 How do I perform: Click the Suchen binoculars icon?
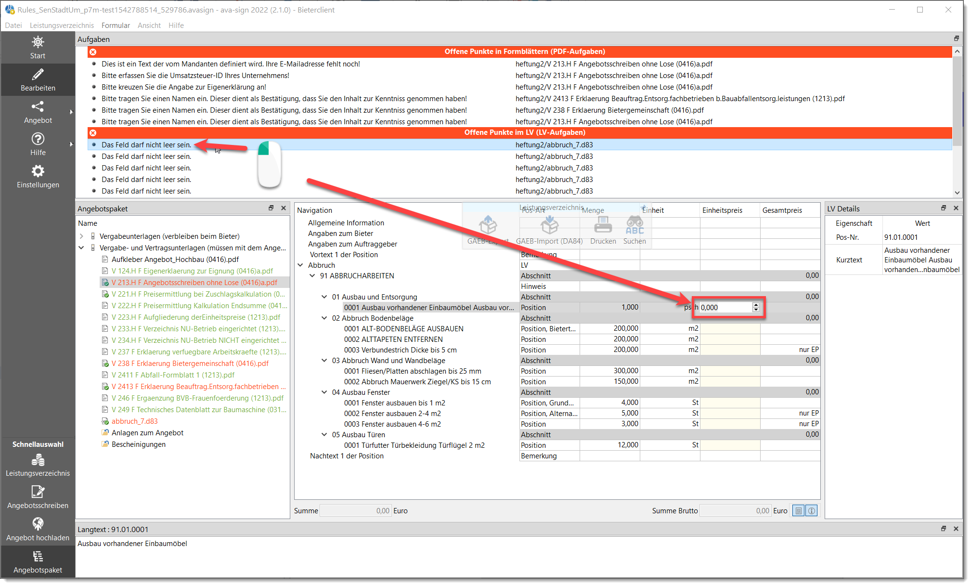pos(634,225)
